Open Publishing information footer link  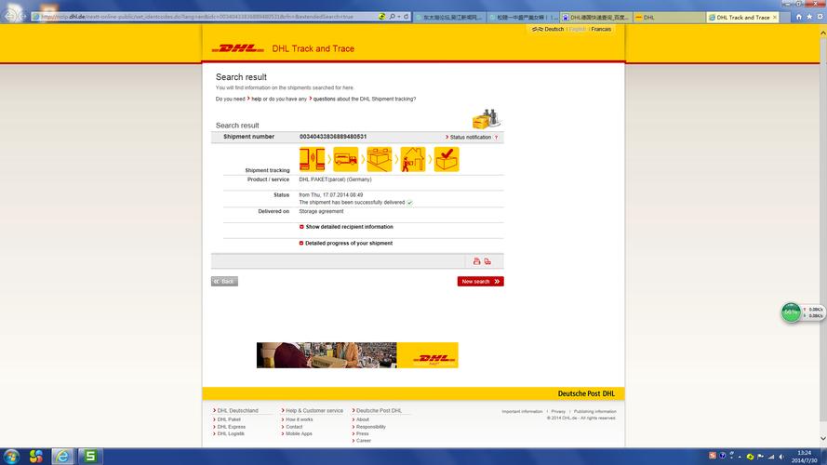pos(595,411)
